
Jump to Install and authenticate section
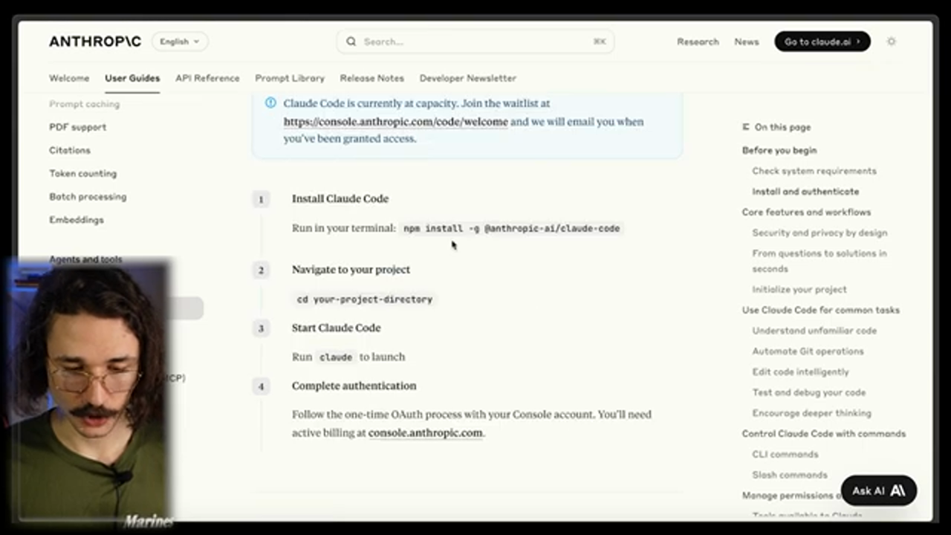click(x=805, y=192)
